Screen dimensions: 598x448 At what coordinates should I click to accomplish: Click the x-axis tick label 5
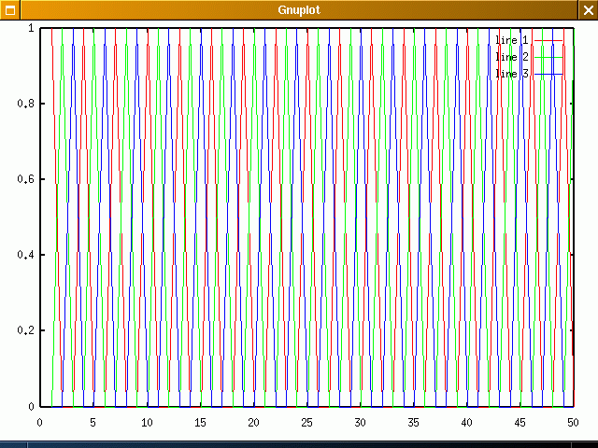(93, 423)
